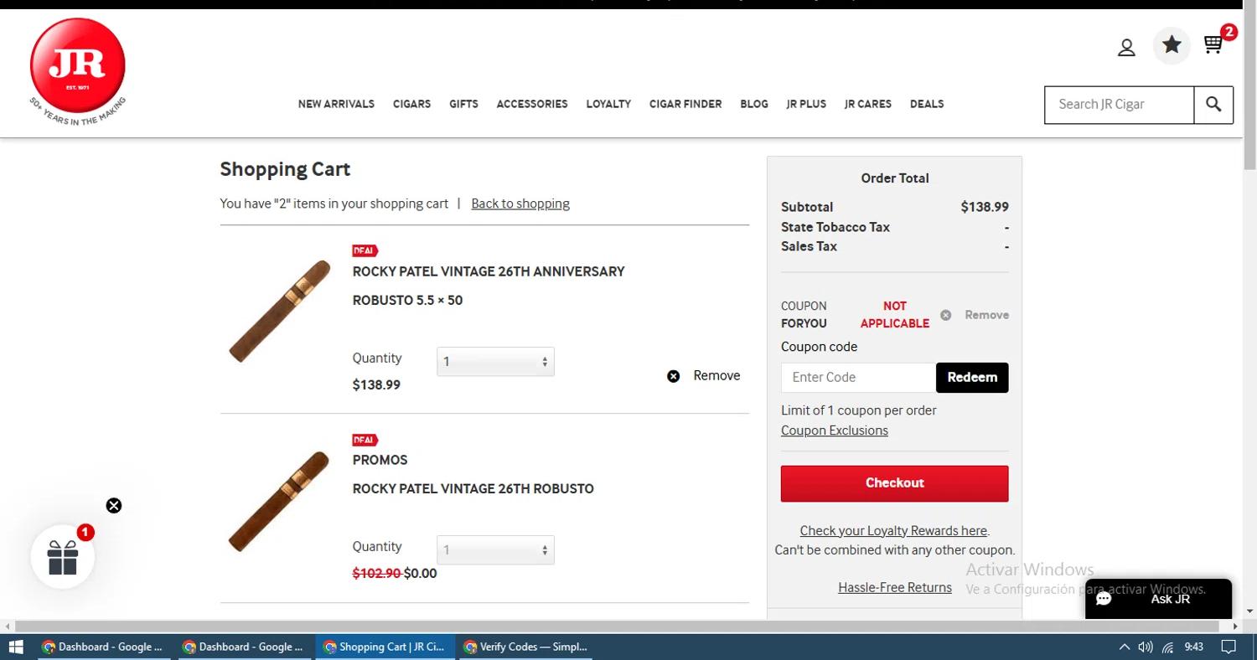Open the Accessories menu
The image size is (1257, 660).
(531, 104)
